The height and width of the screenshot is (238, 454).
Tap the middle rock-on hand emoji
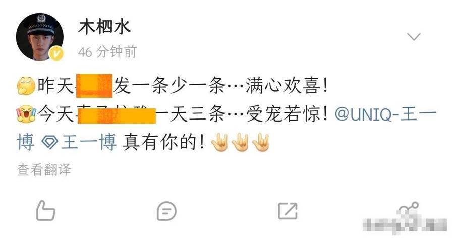coord(240,142)
